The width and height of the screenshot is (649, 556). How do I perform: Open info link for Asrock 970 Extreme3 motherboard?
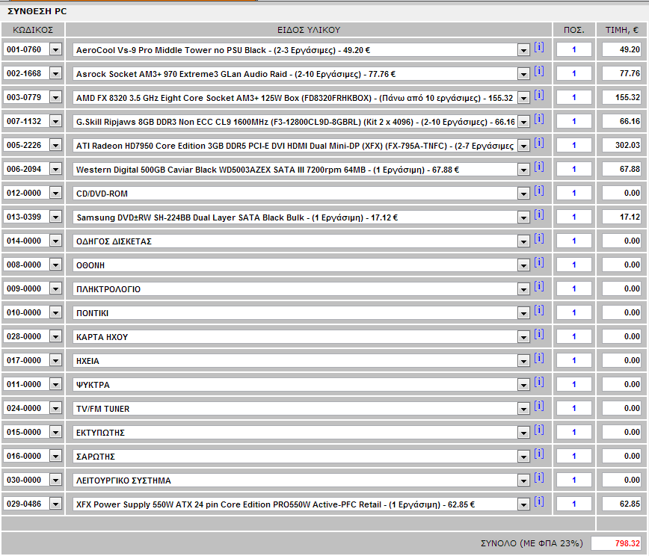[539, 72]
